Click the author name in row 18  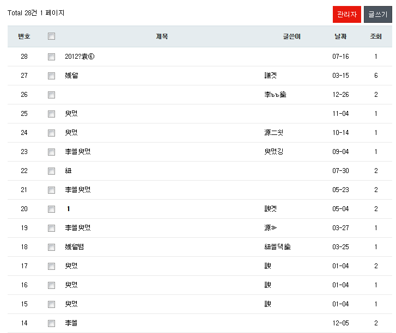pos(278,246)
